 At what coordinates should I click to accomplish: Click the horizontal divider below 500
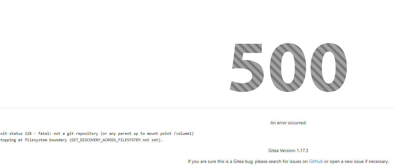pyautogui.click(x=197, y=108)
